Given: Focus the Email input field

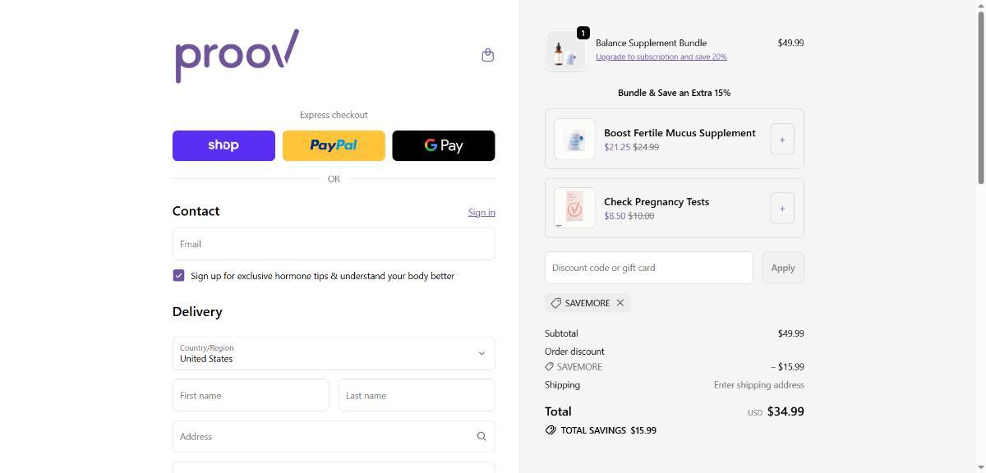Looking at the screenshot, I should (334, 244).
